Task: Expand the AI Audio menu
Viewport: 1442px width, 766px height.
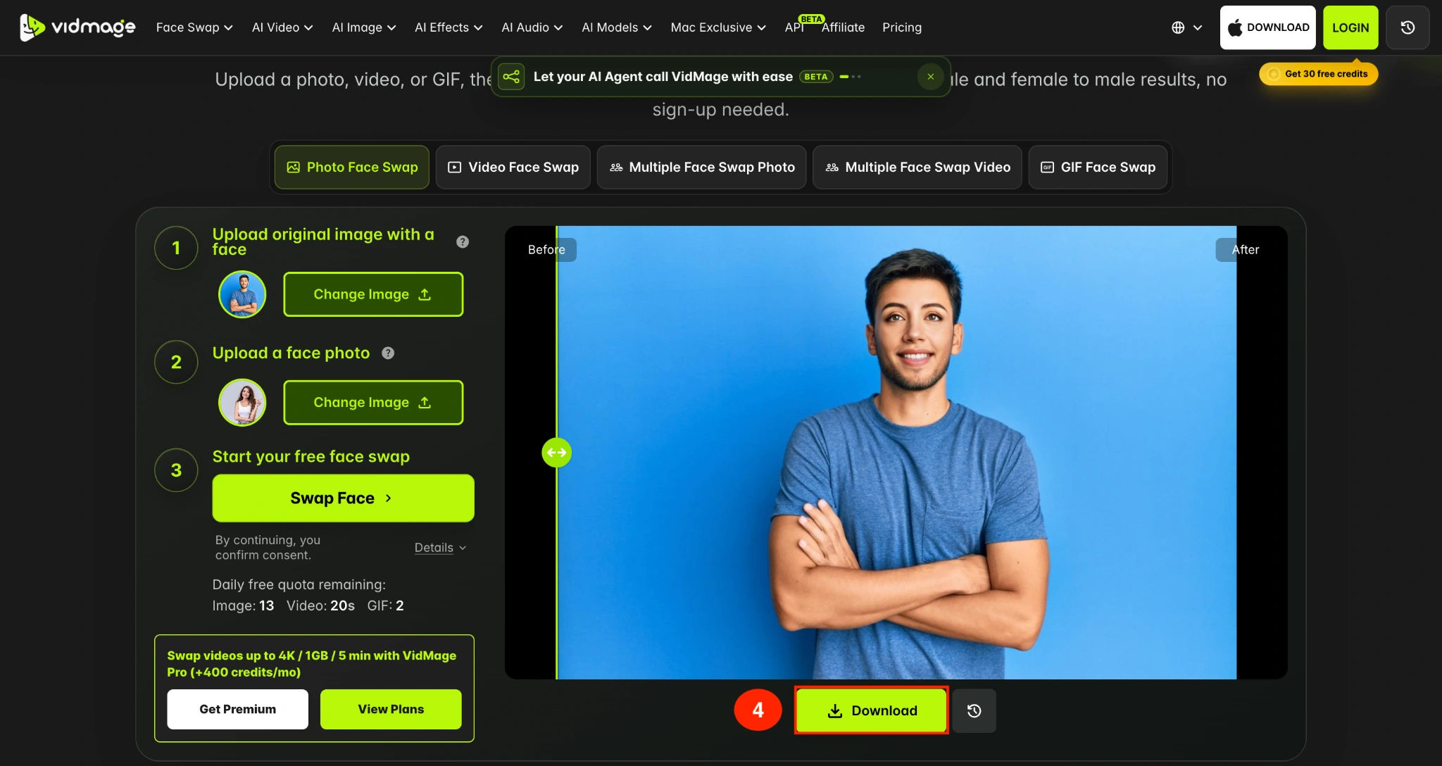Action: pos(532,27)
